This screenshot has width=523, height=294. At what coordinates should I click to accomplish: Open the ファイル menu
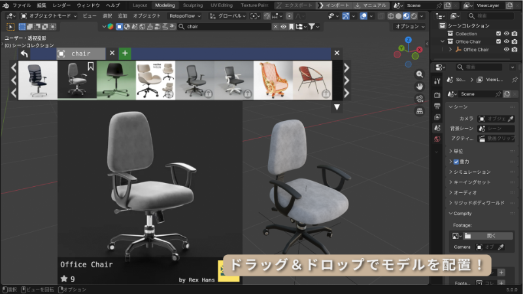click(x=22, y=5)
